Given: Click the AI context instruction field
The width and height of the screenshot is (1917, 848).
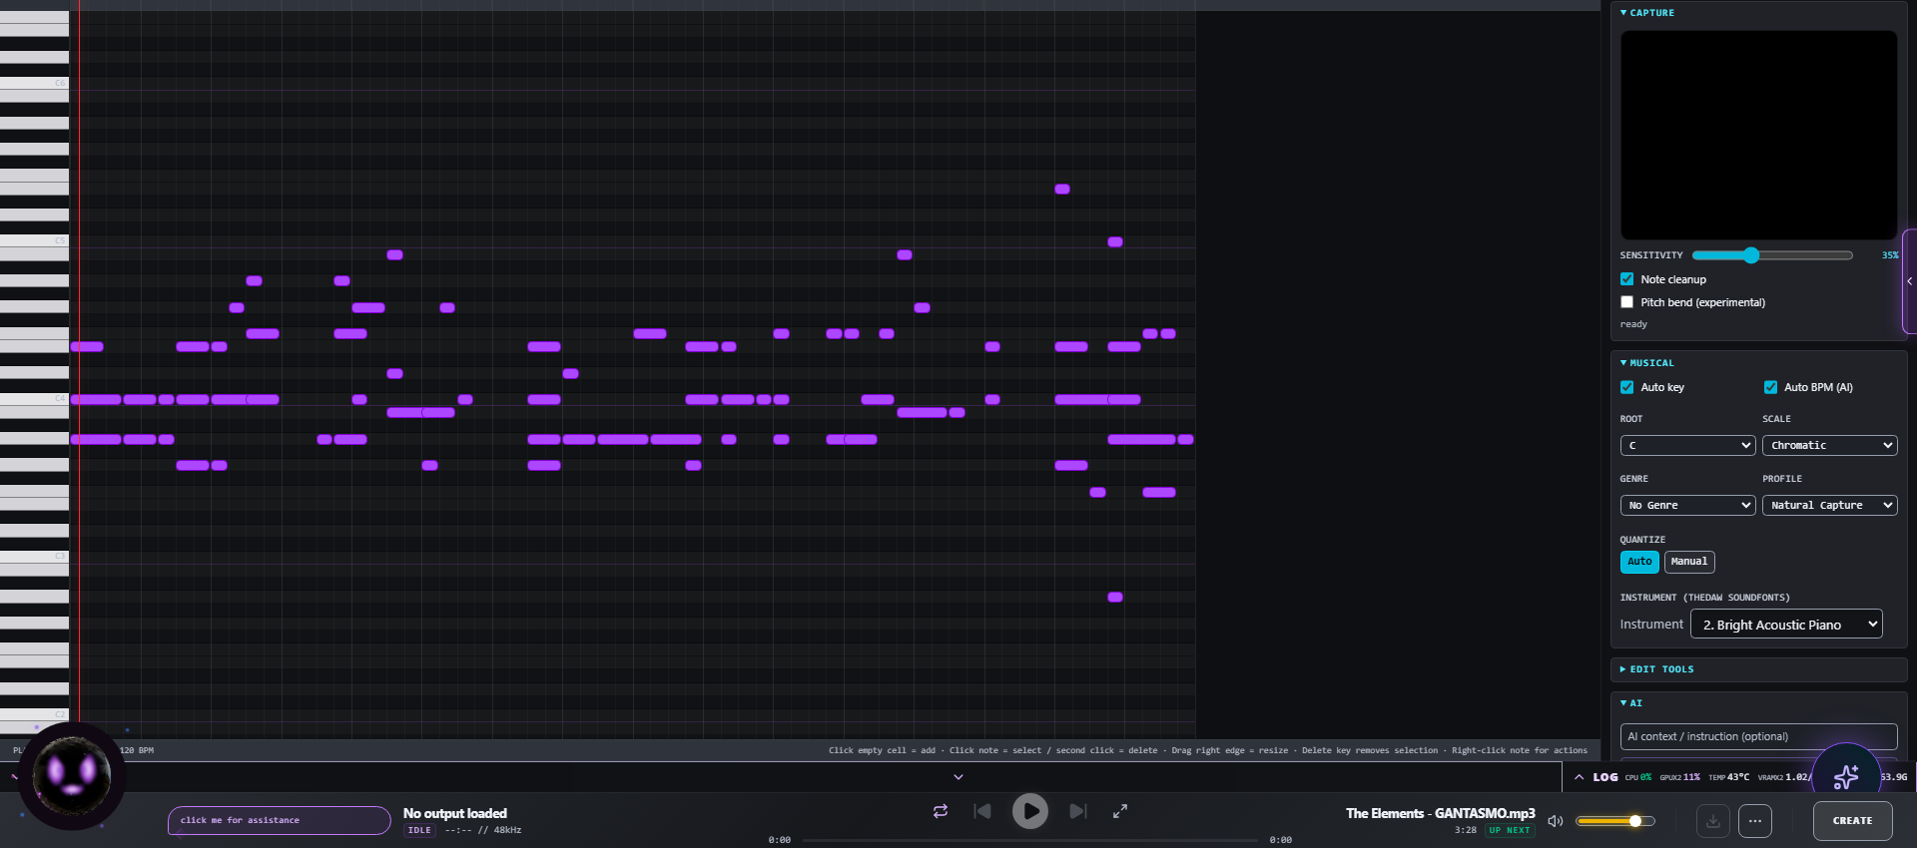Looking at the screenshot, I should click(1758, 736).
